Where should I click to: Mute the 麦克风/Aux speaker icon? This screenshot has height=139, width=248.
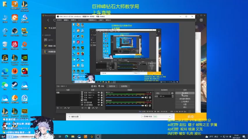click(x=146, y=98)
